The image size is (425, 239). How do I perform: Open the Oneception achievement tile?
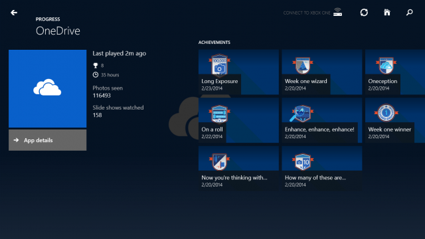(395, 72)
